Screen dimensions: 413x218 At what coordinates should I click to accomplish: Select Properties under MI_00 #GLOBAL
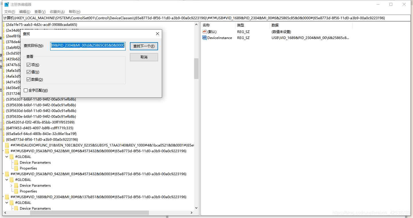pos(28,168)
